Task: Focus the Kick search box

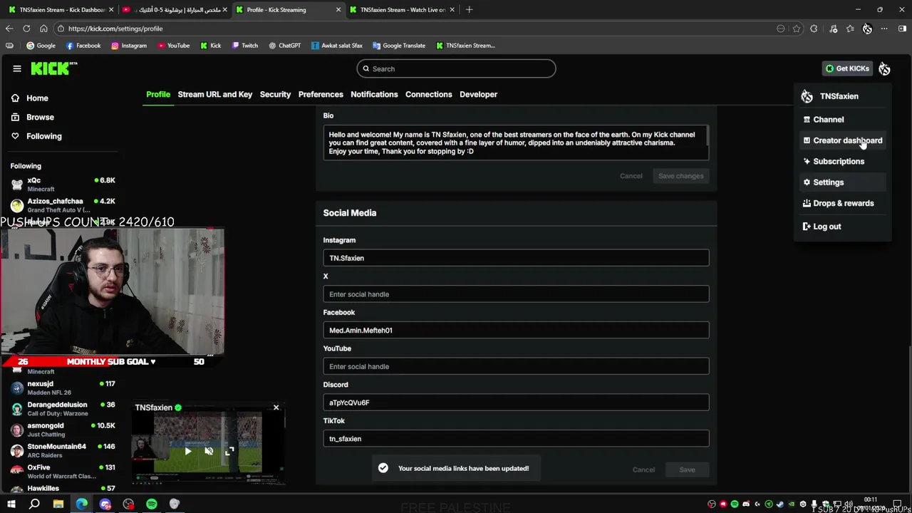Action: pyautogui.click(x=456, y=68)
